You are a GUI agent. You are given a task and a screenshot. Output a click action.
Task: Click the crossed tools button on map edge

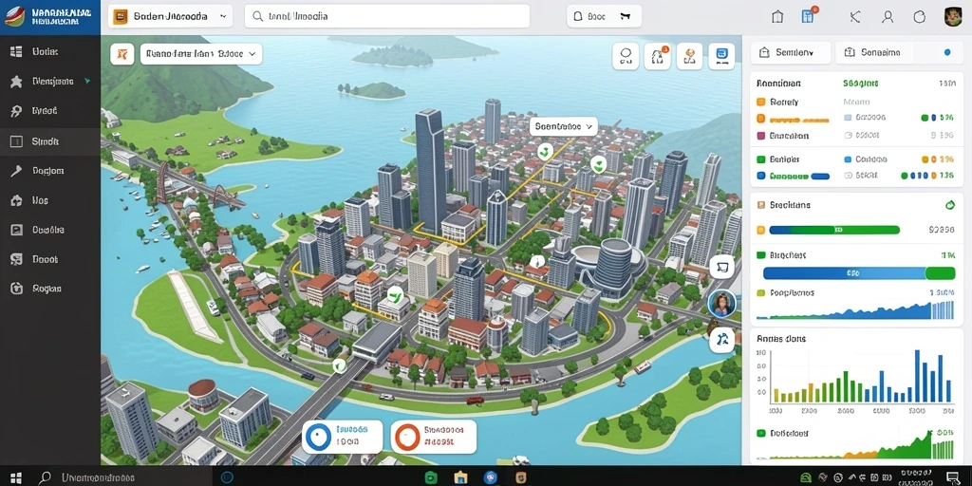pyautogui.click(x=721, y=340)
